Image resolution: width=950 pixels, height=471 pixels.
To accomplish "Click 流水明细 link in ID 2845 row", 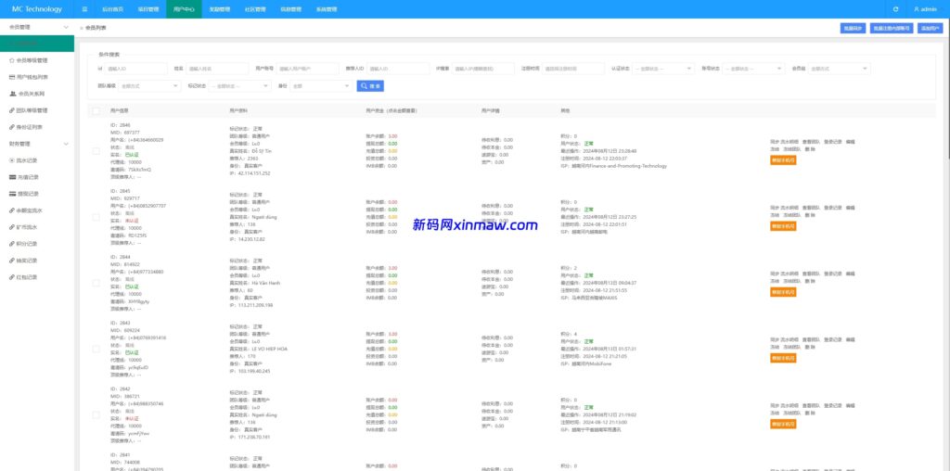I will [789, 208].
